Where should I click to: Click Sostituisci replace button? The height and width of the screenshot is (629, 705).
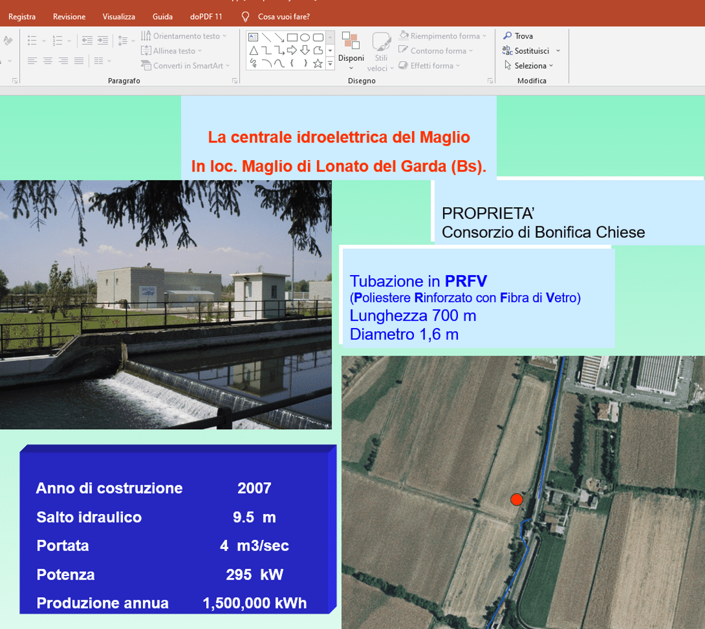[531, 51]
